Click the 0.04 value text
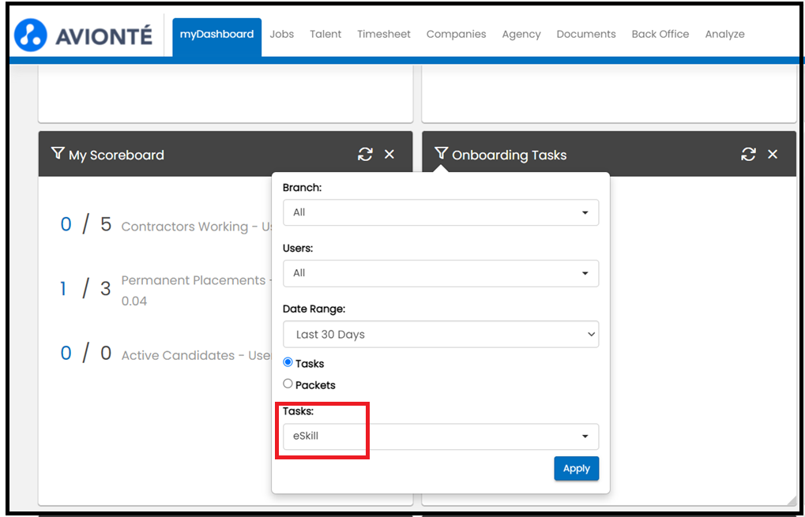Screen dimensions: 805x517 (x=134, y=301)
